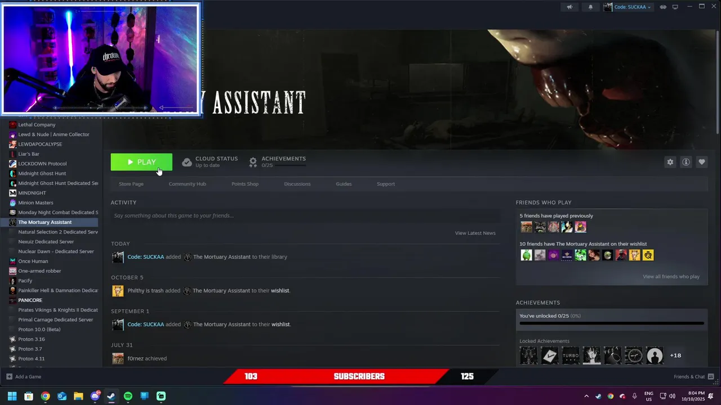The image size is (721, 405).
Task: Select One-armed robber in the library
Action: coord(39,271)
